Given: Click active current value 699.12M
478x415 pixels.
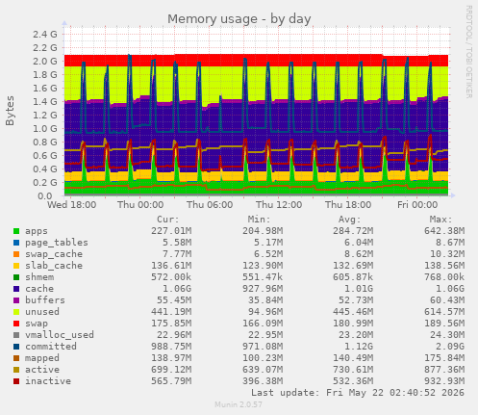Looking at the screenshot, I should point(171,370).
